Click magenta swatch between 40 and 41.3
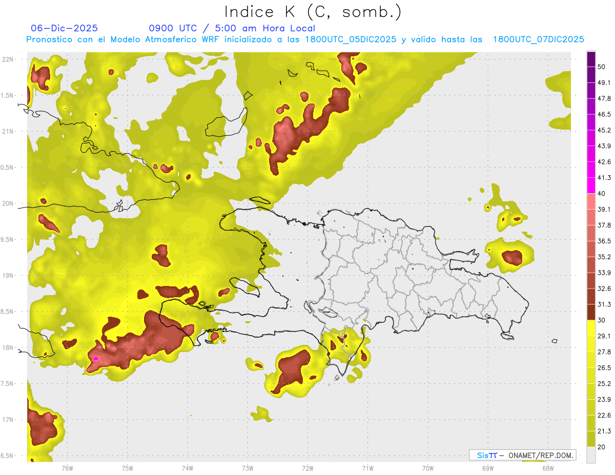This screenshot has width=615, height=475. coord(591,186)
